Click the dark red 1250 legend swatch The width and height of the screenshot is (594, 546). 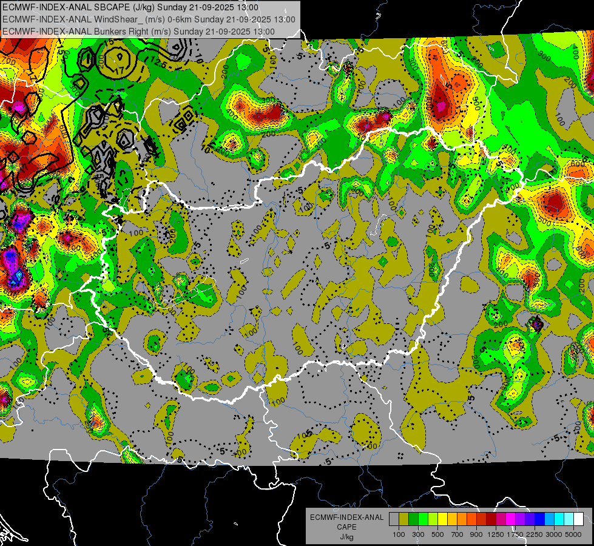click(x=491, y=519)
